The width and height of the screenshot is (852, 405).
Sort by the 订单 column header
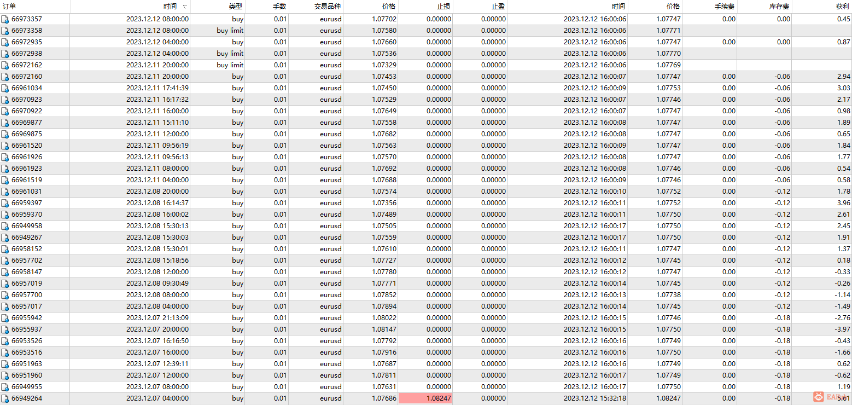tap(35, 7)
